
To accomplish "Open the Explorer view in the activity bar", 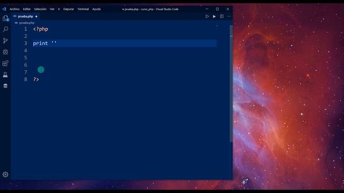I will pyautogui.click(x=5, y=18).
